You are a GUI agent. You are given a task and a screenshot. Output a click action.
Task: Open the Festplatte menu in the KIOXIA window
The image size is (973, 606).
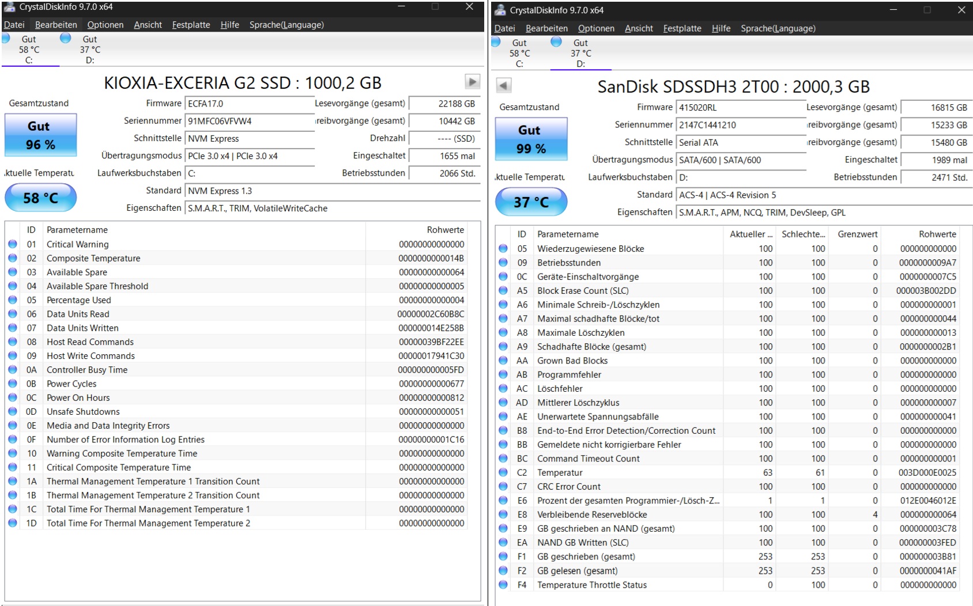191,25
